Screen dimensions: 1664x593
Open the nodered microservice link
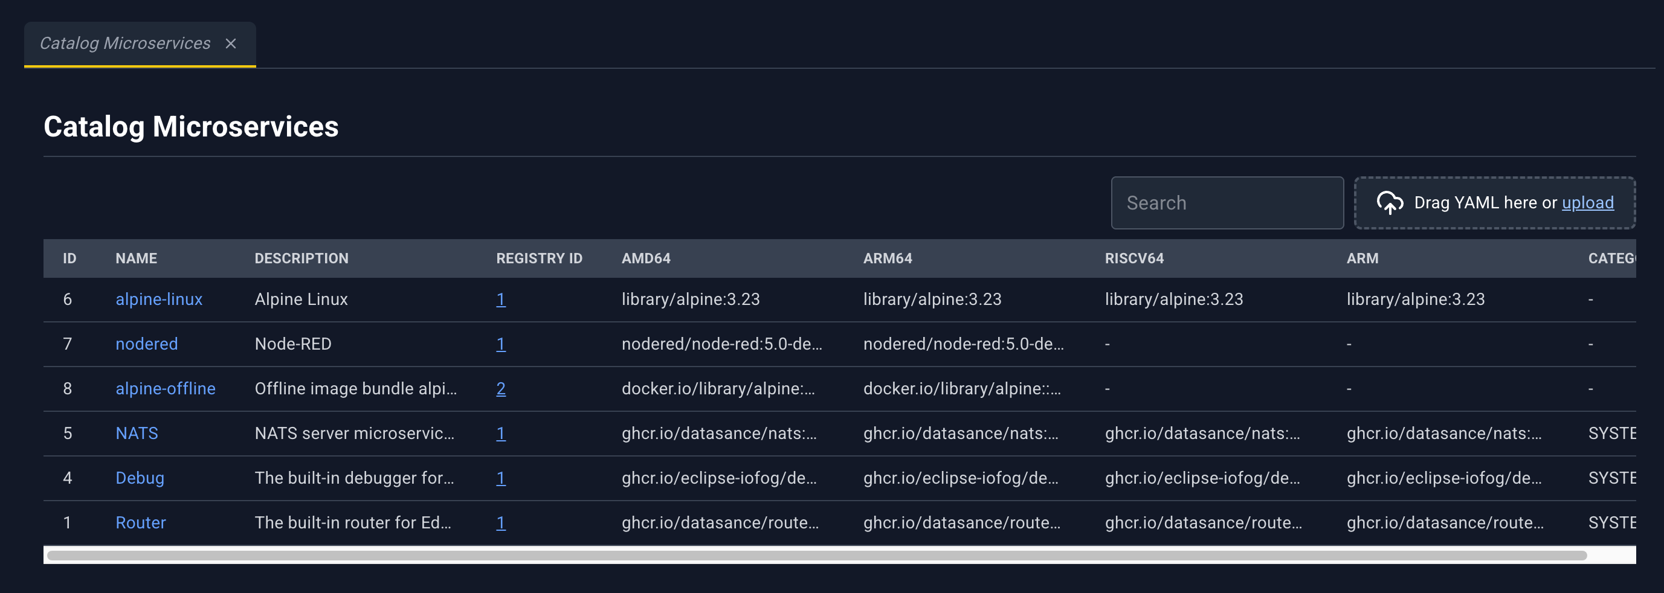pos(147,344)
